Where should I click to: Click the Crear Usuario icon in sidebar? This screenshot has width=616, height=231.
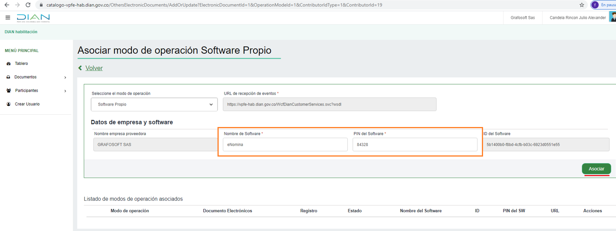click(x=8, y=104)
